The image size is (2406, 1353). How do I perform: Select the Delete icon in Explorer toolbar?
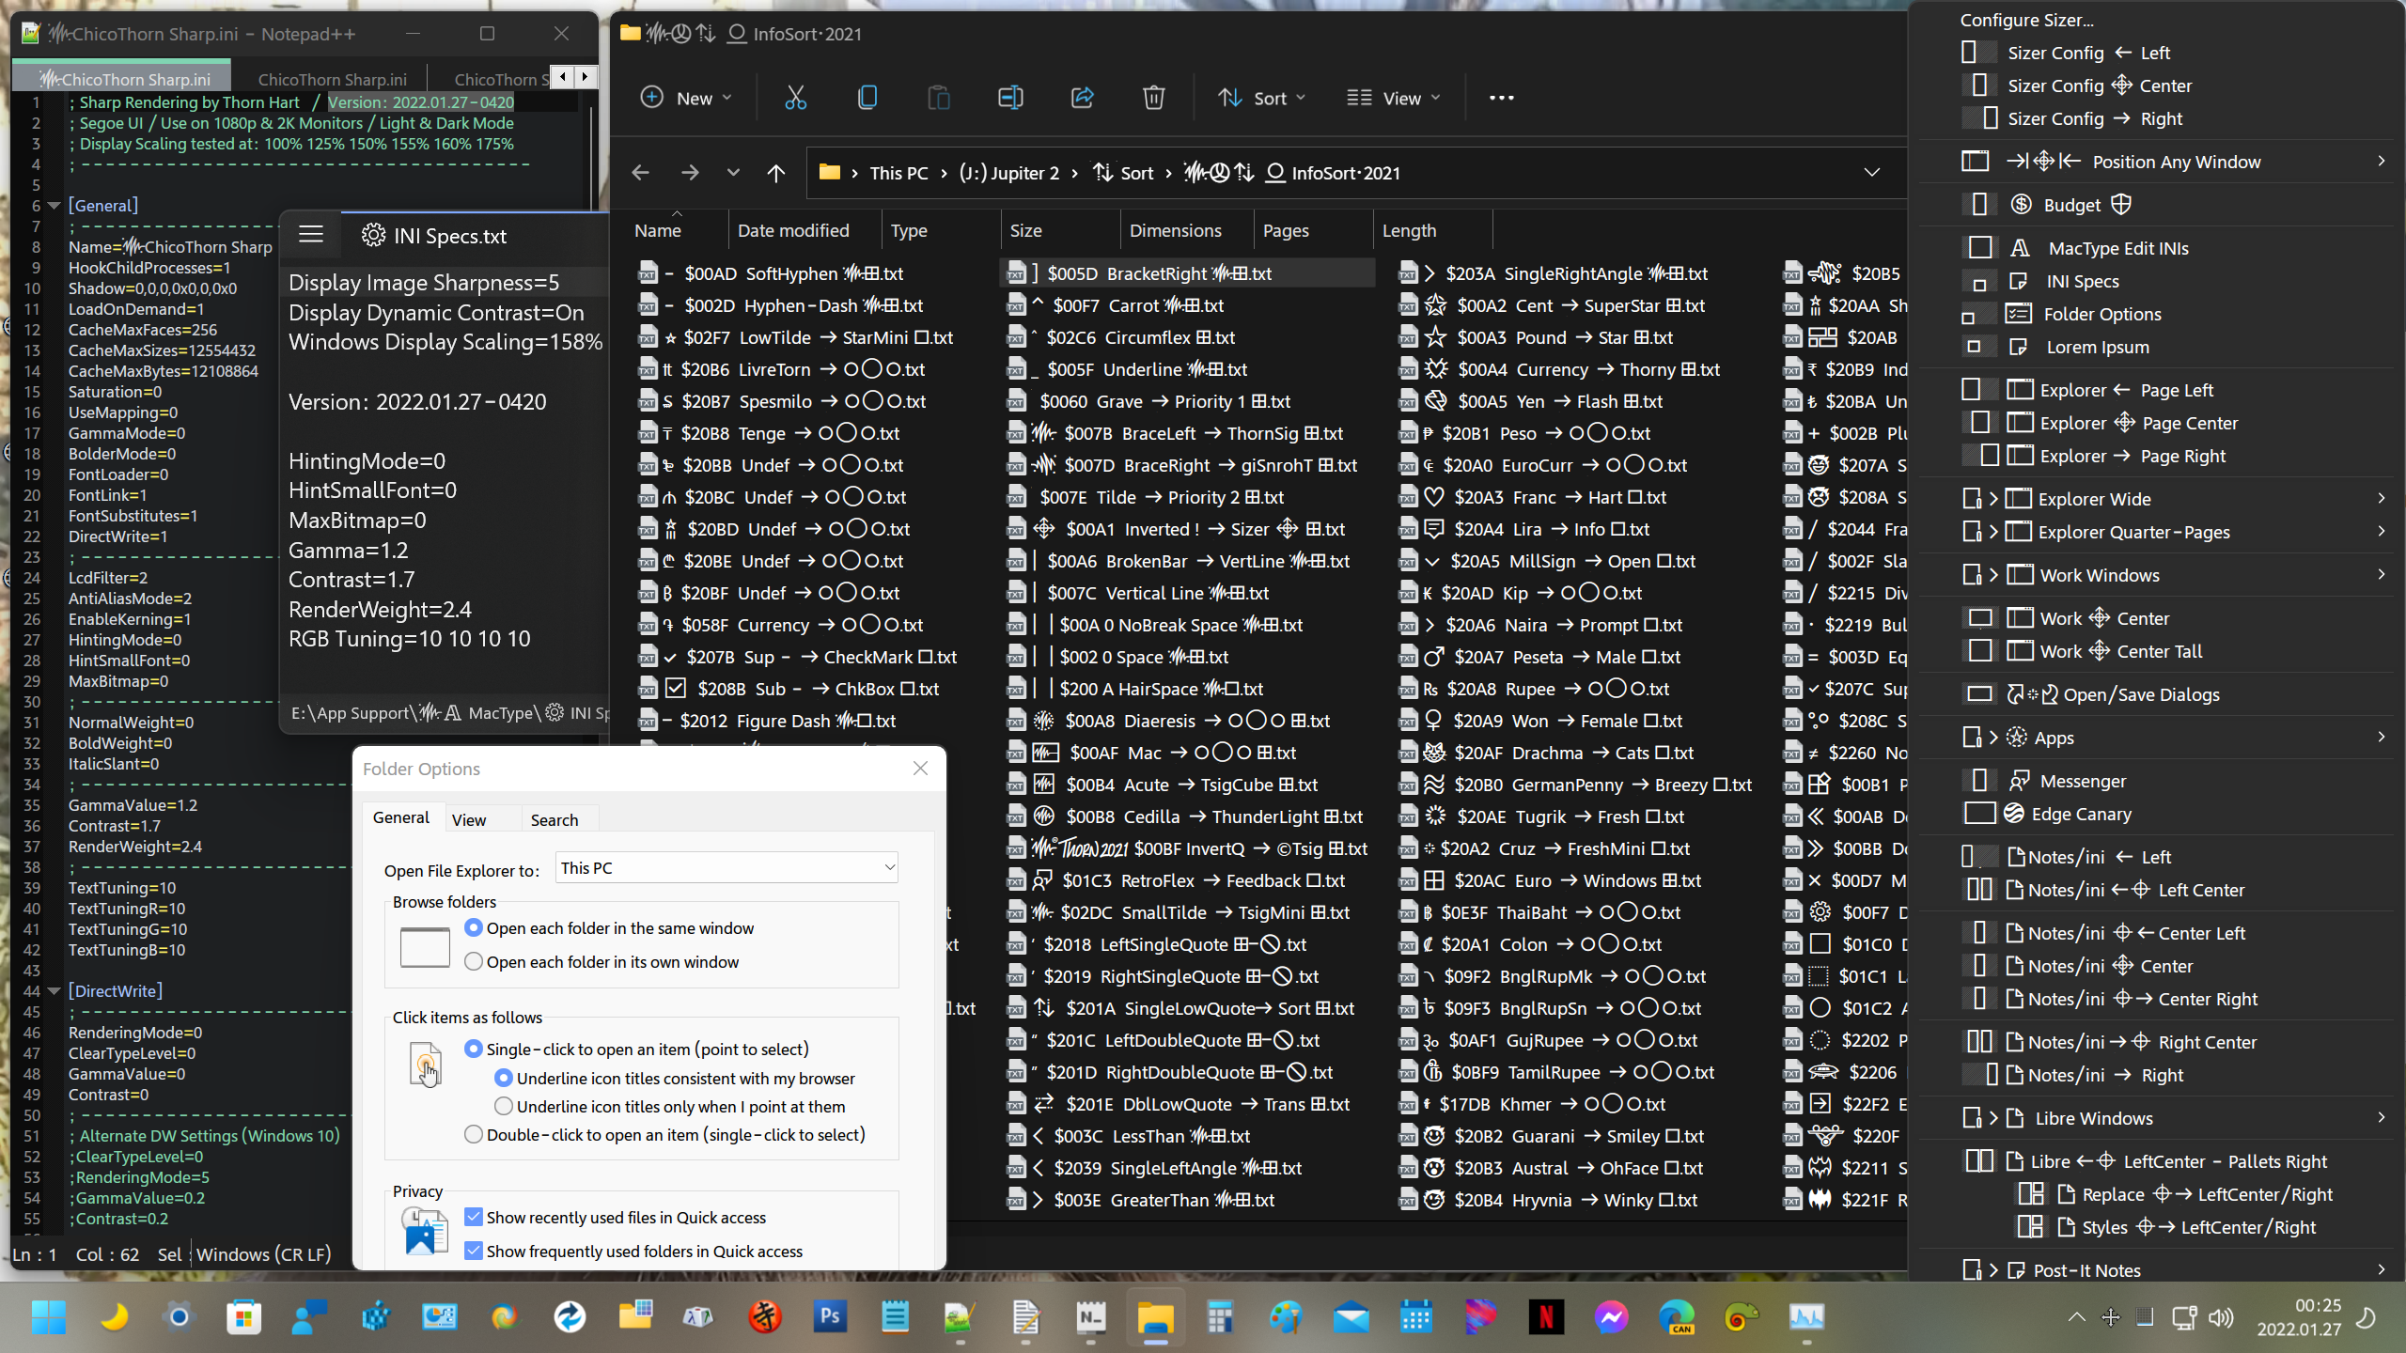[1153, 97]
